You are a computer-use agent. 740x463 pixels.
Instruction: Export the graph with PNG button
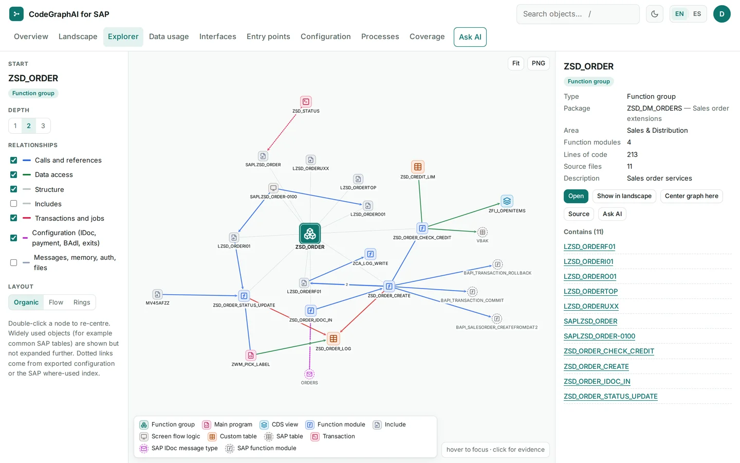[x=539, y=63]
